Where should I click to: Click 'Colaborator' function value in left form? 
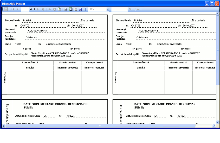31,37
